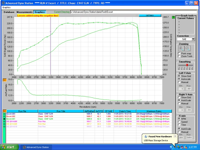
Task: Select Left Y-Axis Autoscale option
Action: [x=179, y=79]
